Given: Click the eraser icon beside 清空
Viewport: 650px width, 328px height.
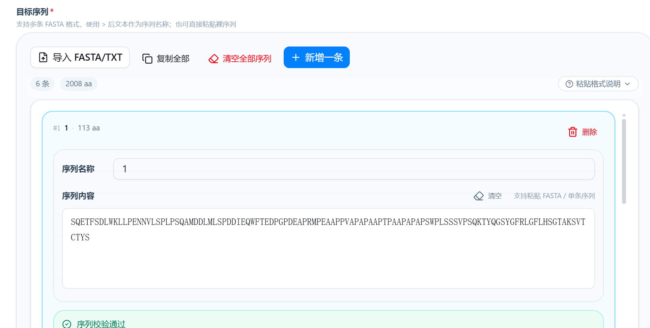Looking at the screenshot, I should point(478,196).
